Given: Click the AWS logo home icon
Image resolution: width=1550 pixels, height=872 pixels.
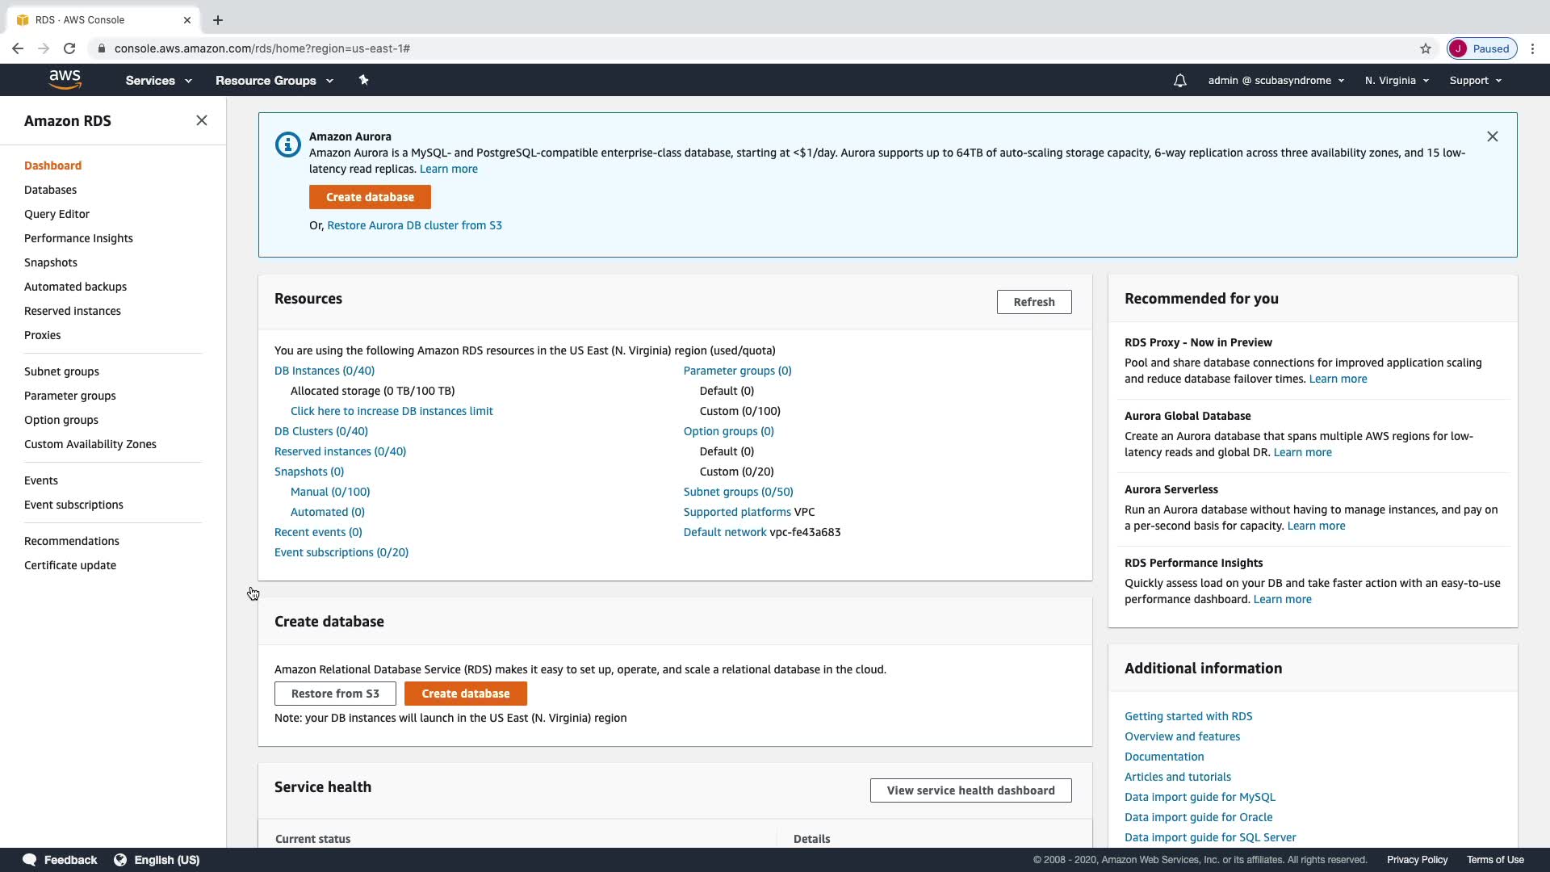Looking at the screenshot, I should click(65, 80).
